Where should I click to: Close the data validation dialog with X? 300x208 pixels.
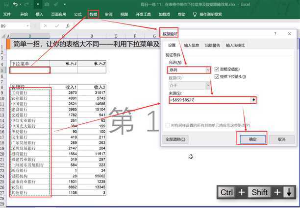pos(290,34)
